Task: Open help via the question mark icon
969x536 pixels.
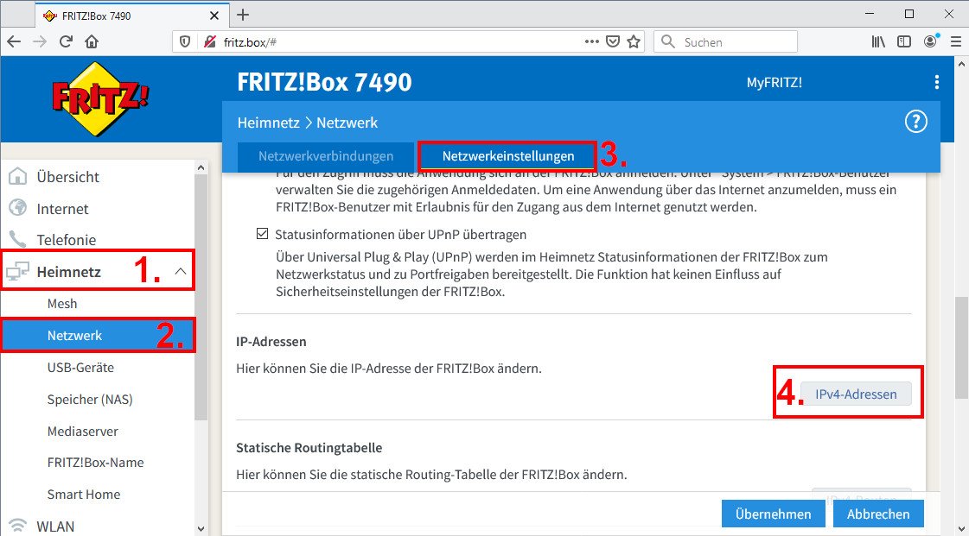Action: (x=916, y=122)
